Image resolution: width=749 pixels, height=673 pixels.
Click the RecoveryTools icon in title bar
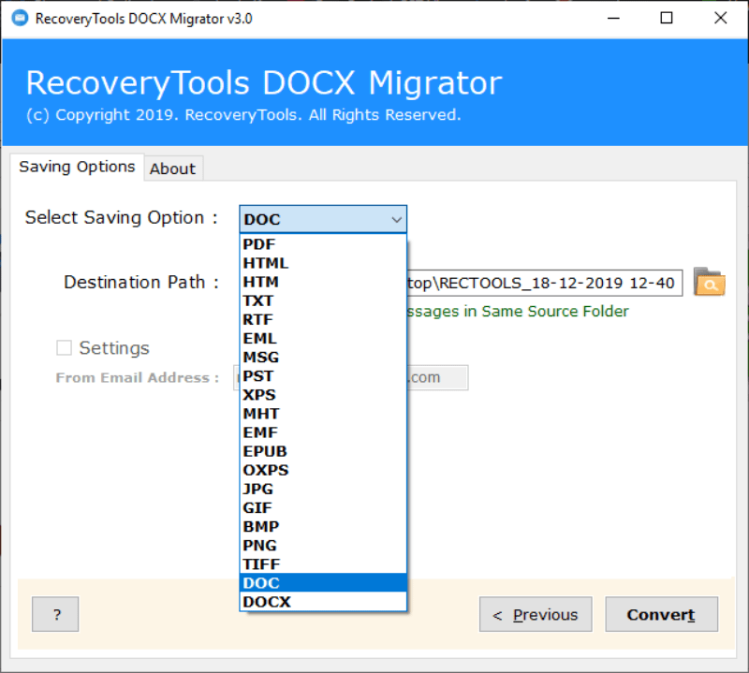[x=18, y=17]
